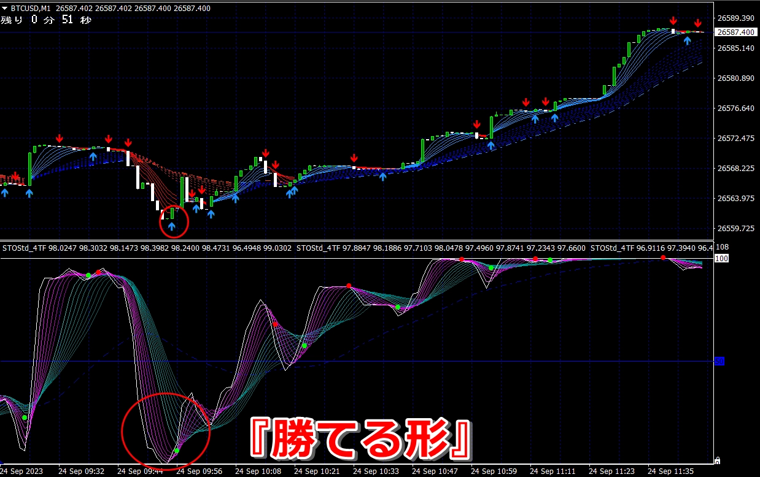Click the STOStd_4TF label starting with 97.8847
The height and width of the screenshot is (477, 760).
click(x=441, y=248)
